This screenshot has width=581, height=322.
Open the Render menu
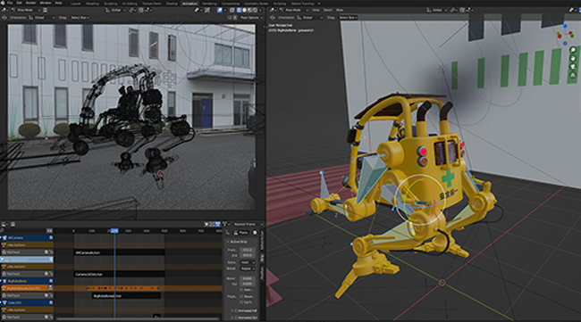[x=30, y=3]
